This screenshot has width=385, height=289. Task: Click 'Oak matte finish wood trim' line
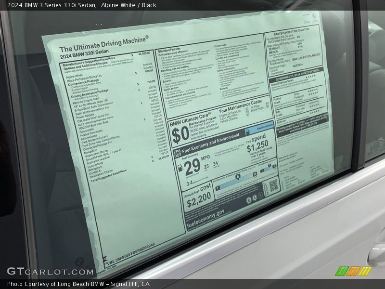coord(93,118)
